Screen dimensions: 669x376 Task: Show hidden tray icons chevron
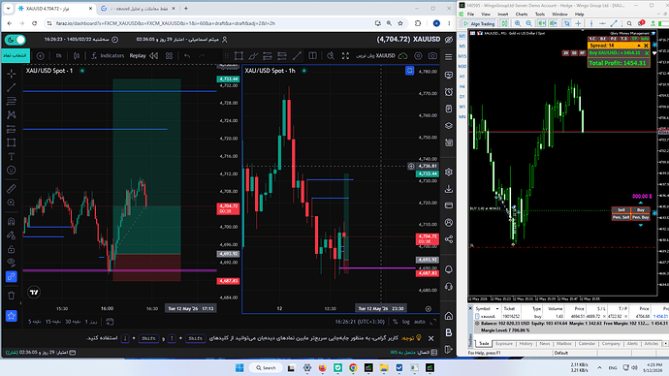point(599,368)
